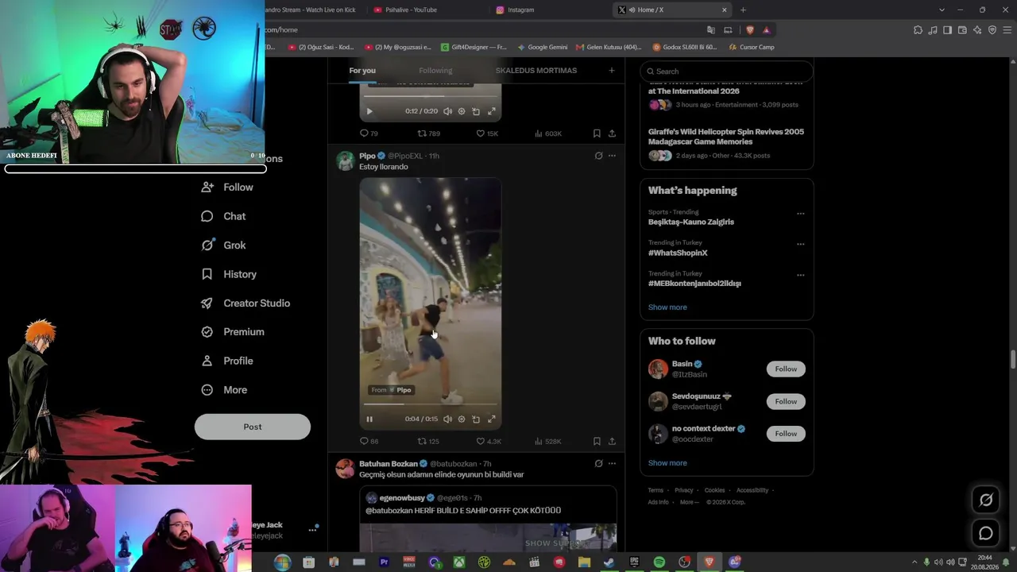Open the Cursor Camp bookmark
This screenshot has width=1017, height=572.
click(x=750, y=47)
